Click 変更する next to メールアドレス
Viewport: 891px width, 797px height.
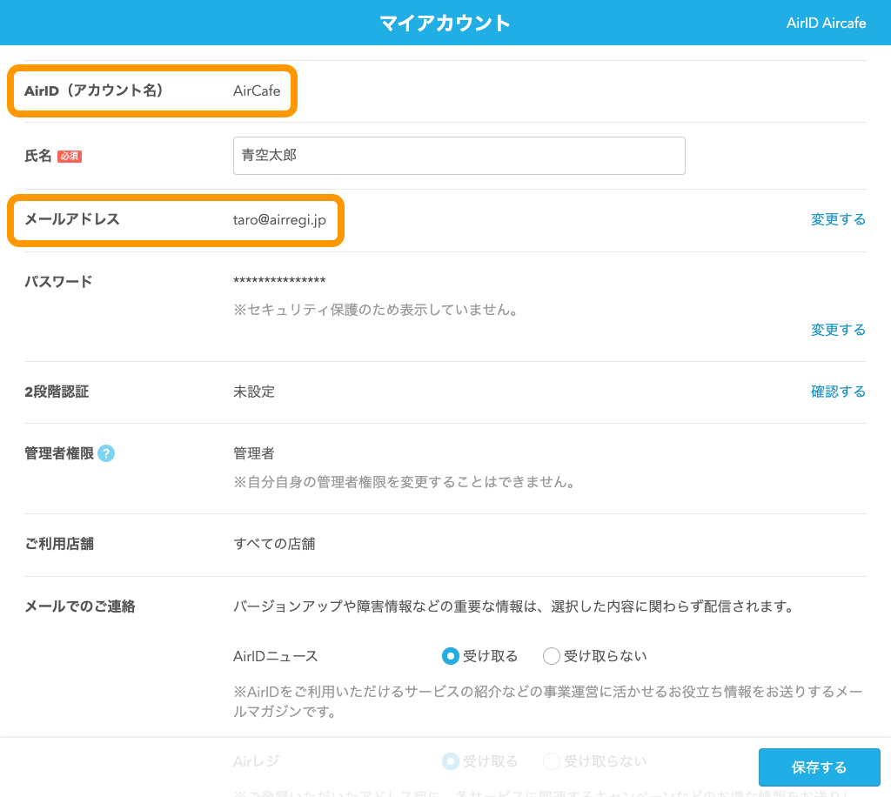point(838,219)
